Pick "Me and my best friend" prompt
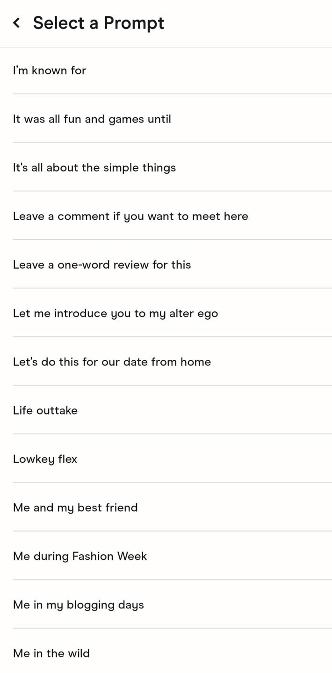The width and height of the screenshot is (332, 673). pos(166,508)
